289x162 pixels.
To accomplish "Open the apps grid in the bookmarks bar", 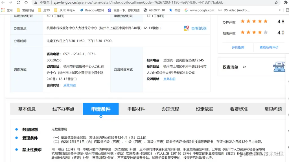I will (3, 10).
